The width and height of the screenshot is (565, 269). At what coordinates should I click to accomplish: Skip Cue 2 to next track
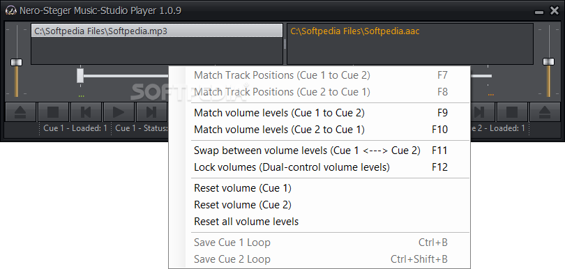482,112
